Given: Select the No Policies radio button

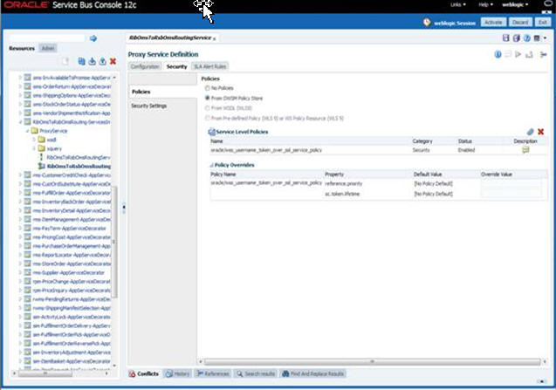Looking at the screenshot, I should 208,88.
